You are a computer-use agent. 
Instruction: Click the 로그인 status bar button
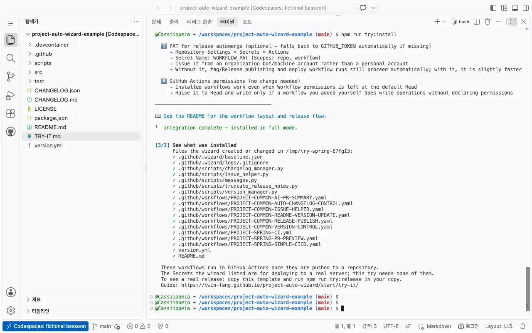[468, 326]
